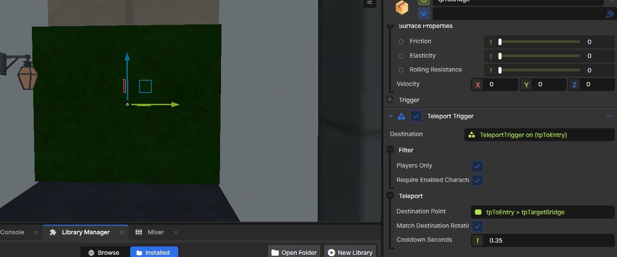
Task: Open Teleport Trigger three-dot options menu
Action: pos(609,116)
